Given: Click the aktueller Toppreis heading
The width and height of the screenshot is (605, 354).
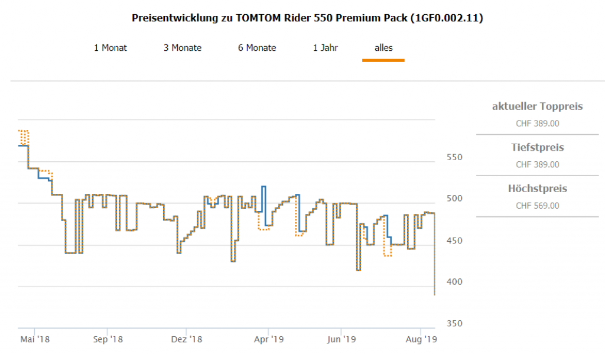Looking at the screenshot, I should coord(537,106).
